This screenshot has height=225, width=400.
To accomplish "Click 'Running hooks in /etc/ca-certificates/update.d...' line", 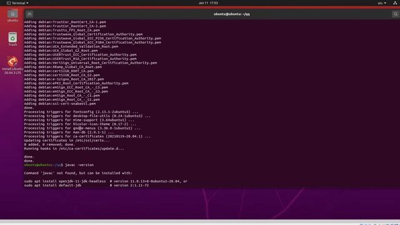I will point(74,149).
